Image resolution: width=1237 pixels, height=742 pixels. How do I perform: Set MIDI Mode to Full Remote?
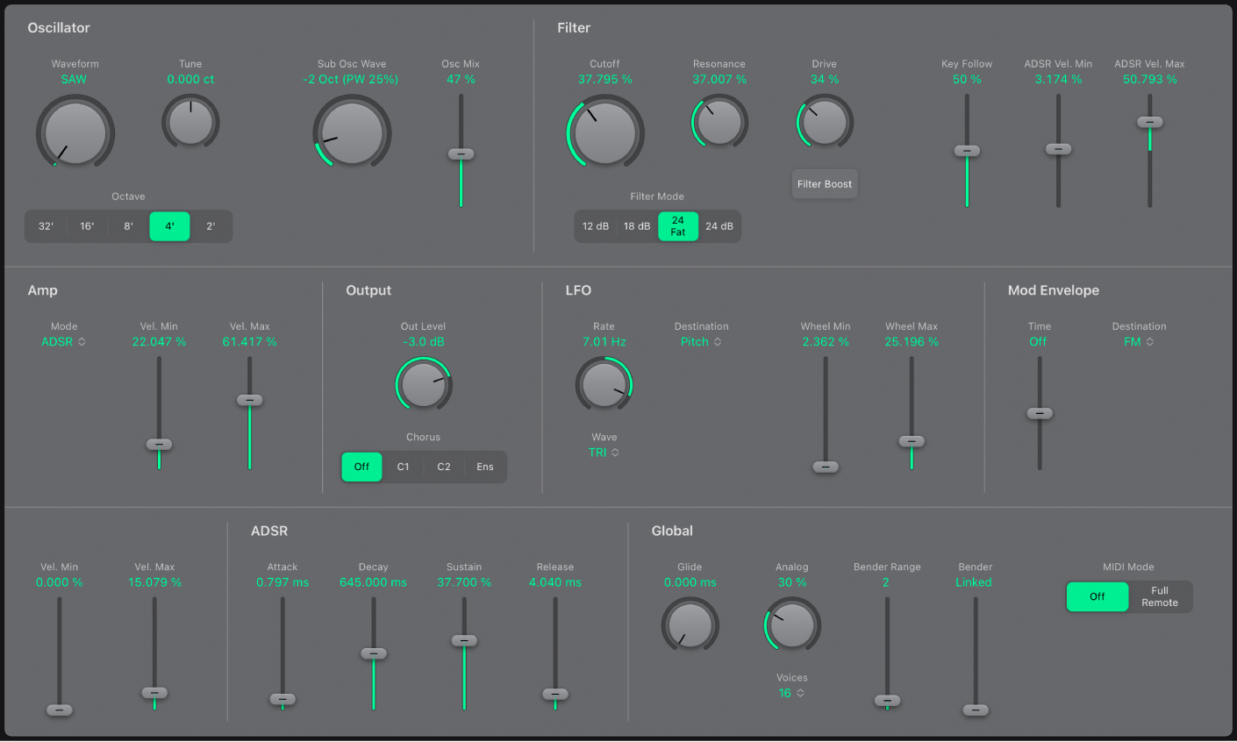1160,596
